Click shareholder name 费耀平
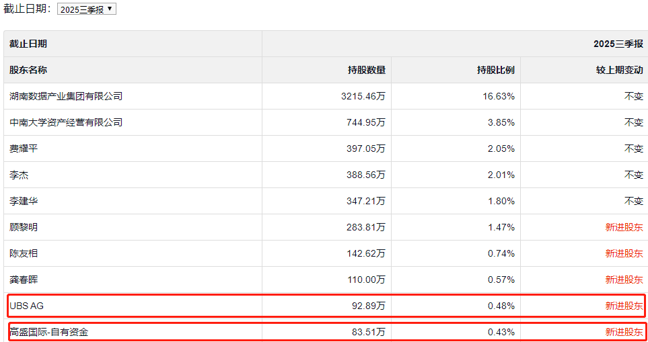The height and width of the screenshot is (342, 648). coord(24,148)
